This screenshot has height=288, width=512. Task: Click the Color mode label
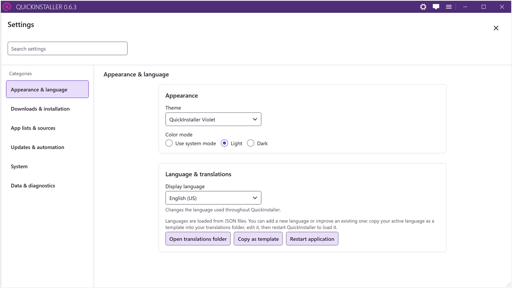coord(179,134)
